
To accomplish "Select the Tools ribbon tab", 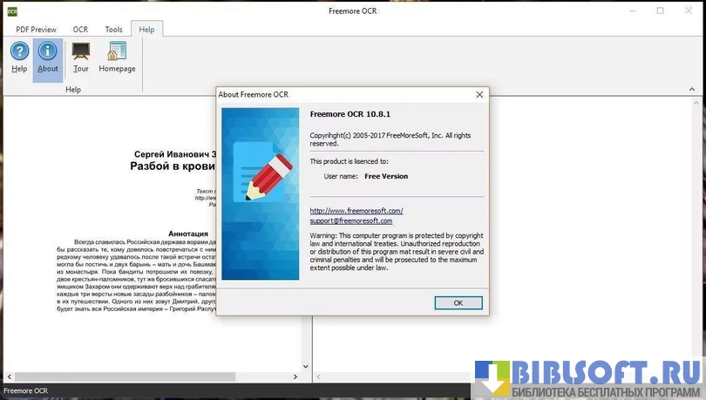I will tap(114, 30).
